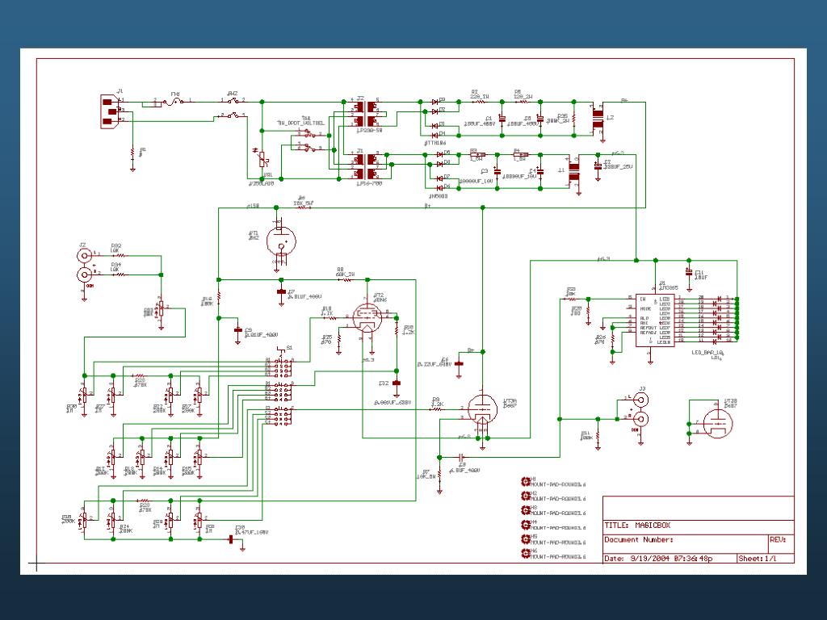The height and width of the screenshot is (620, 827).
Task: Click the 'Document Number:' field label
Action: (x=639, y=540)
